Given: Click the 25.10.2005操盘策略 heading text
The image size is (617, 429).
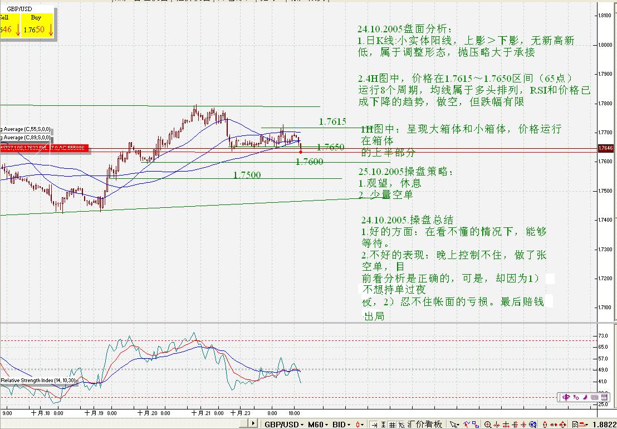Looking at the screenshot, I should point(406,172).
